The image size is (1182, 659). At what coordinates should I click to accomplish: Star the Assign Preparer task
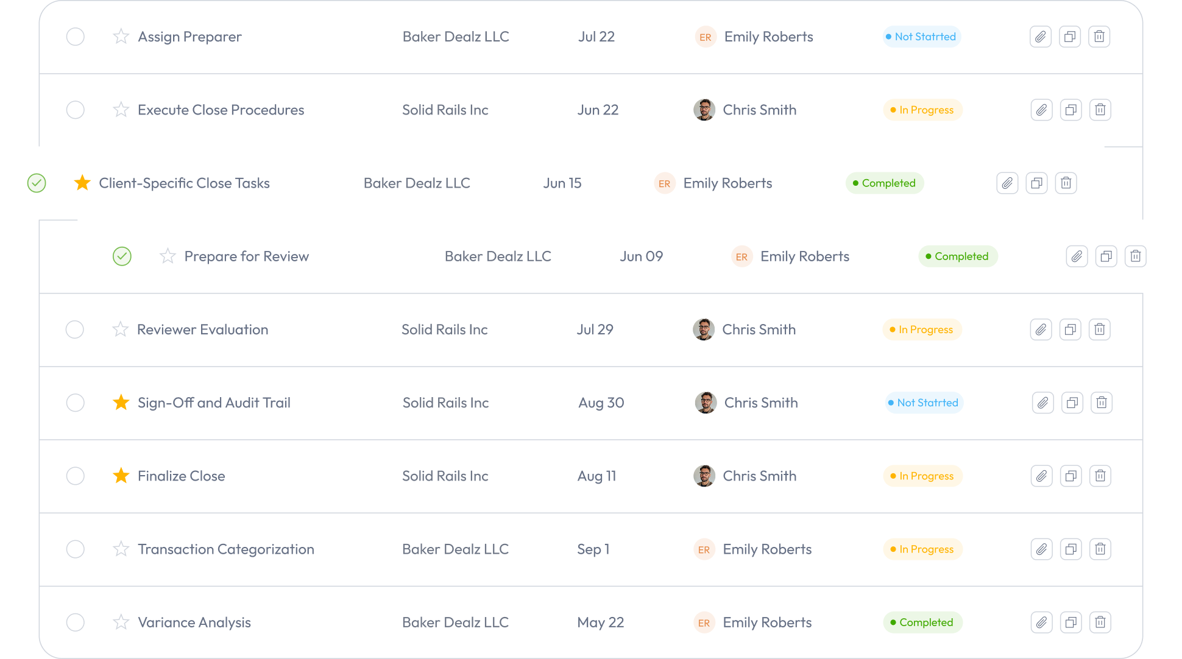(x=121, y=37)
